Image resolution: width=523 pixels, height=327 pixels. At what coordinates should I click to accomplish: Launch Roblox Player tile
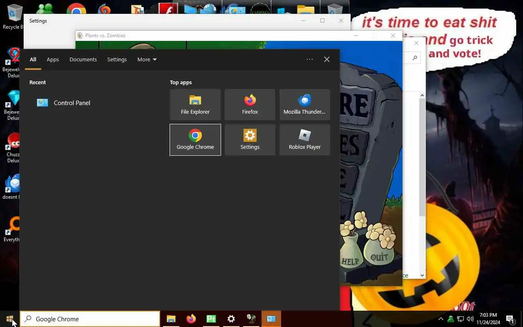click(x=305, y=140)
